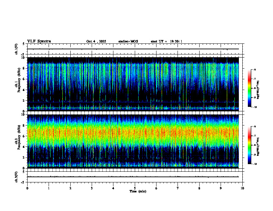
Task: Click the upper color bar's log(PSD) title
Action: tap(259, 90)
